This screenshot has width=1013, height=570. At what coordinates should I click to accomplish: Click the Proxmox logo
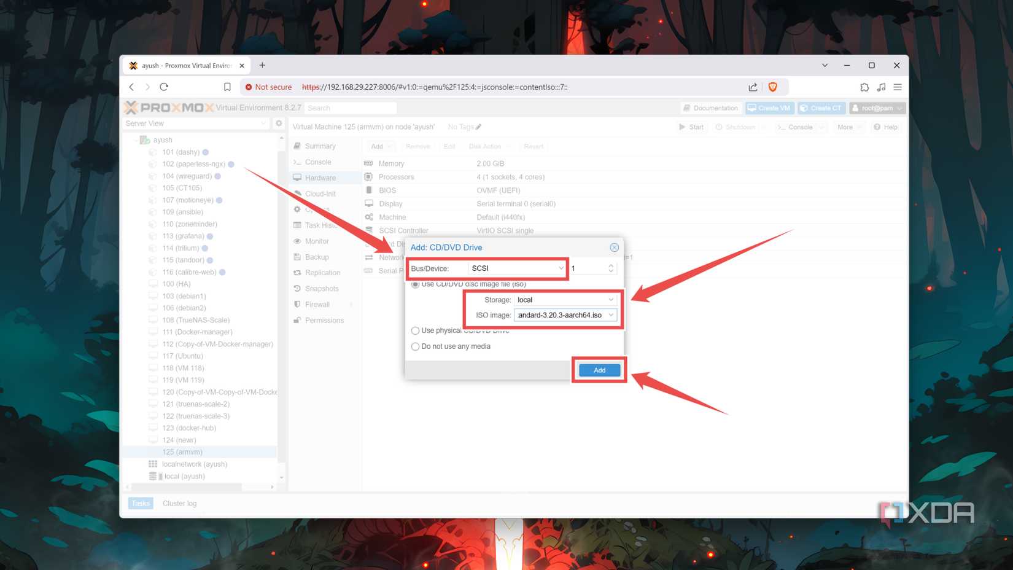(169, 107)
